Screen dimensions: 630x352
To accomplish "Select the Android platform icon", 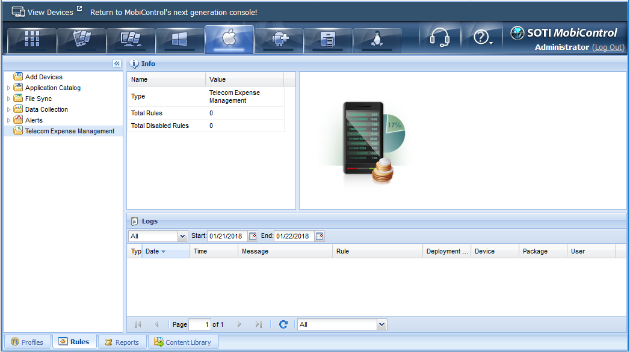I will [x=279, y=40].
